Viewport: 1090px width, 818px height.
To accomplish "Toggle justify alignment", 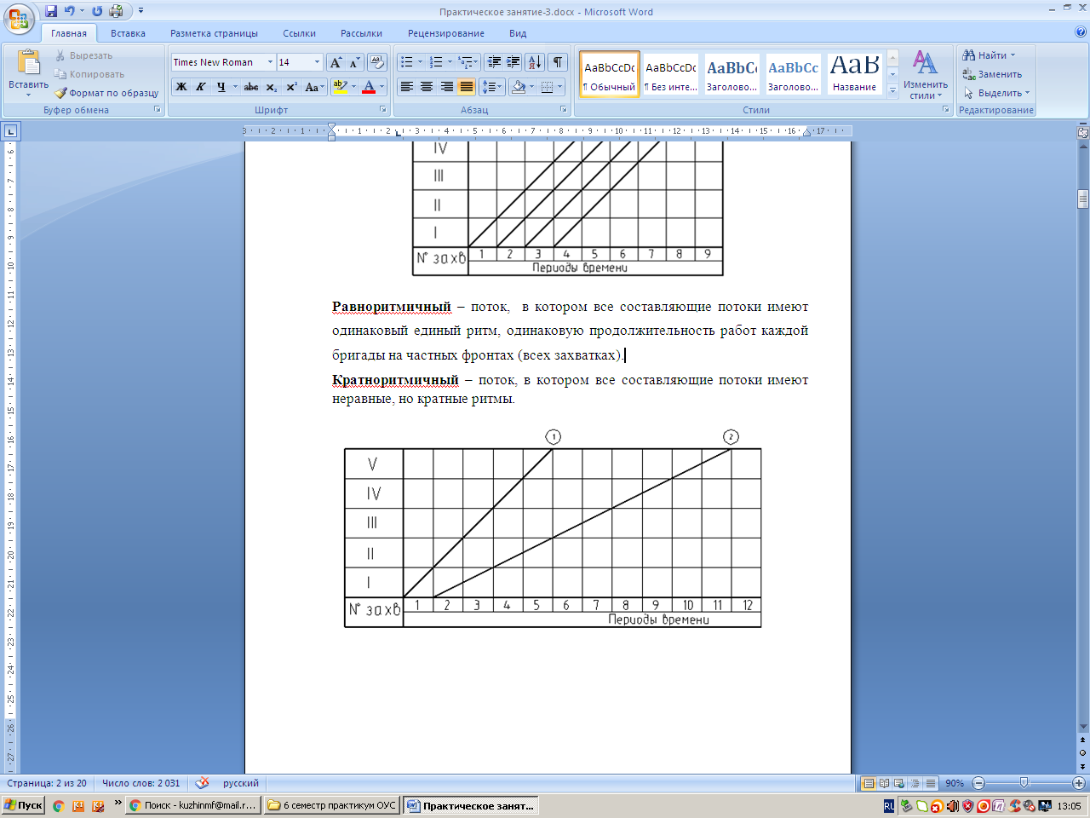I will point(466,87).
